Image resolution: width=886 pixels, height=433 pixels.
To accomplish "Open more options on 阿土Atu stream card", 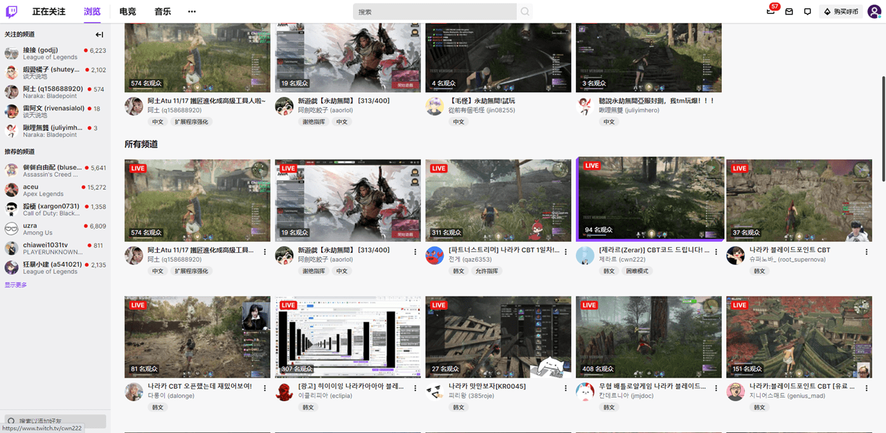I will pos(265,251).
